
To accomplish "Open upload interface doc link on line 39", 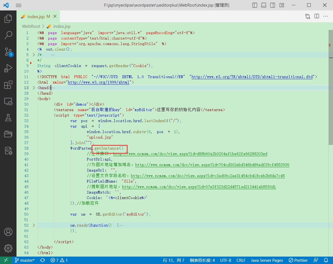I will coord(190,154).
